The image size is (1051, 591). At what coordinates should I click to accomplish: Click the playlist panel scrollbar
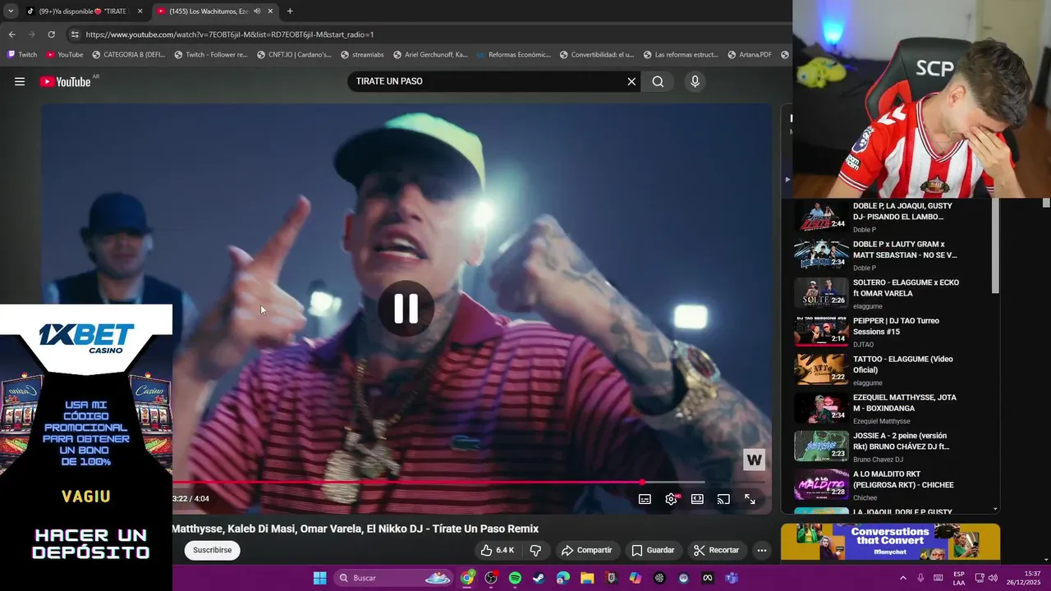coord(996,246)
